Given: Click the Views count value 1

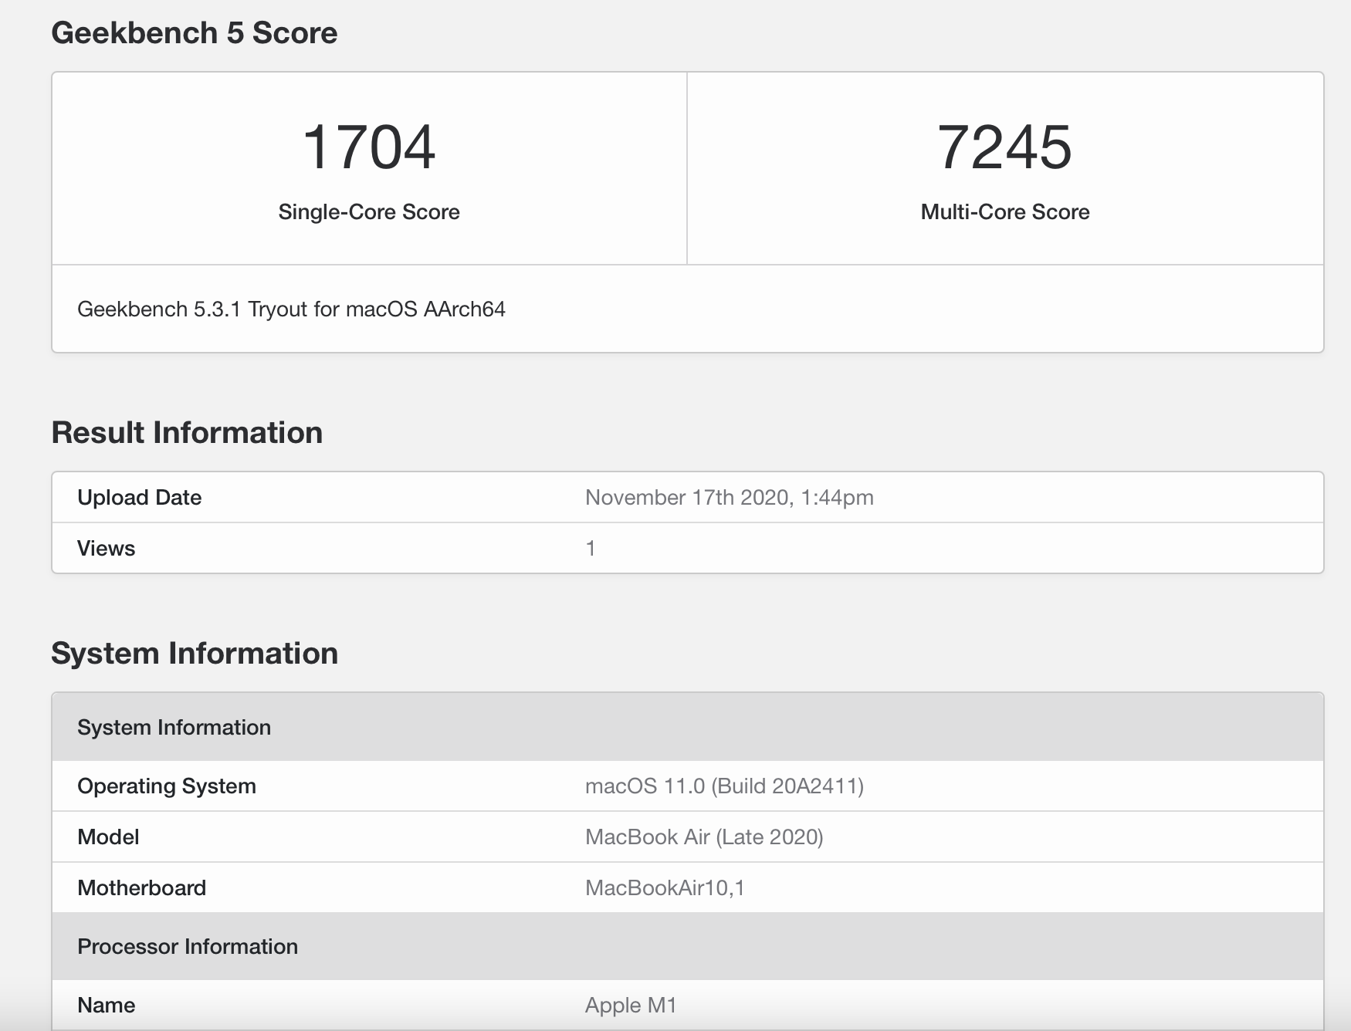Looking at the screenshot, I should [x=591, y=548].
